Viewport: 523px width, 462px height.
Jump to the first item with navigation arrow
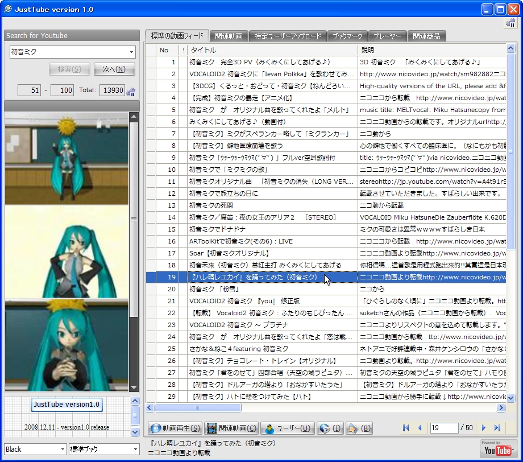tap(406, 428)
